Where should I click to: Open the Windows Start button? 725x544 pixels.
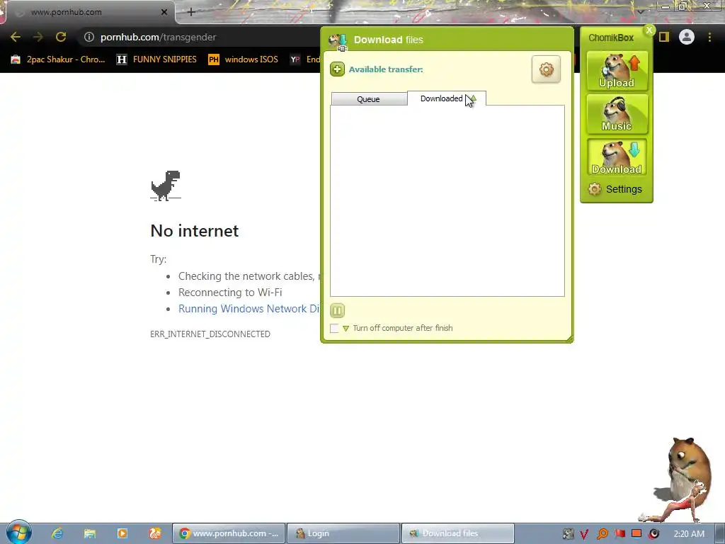pos(18,533)
